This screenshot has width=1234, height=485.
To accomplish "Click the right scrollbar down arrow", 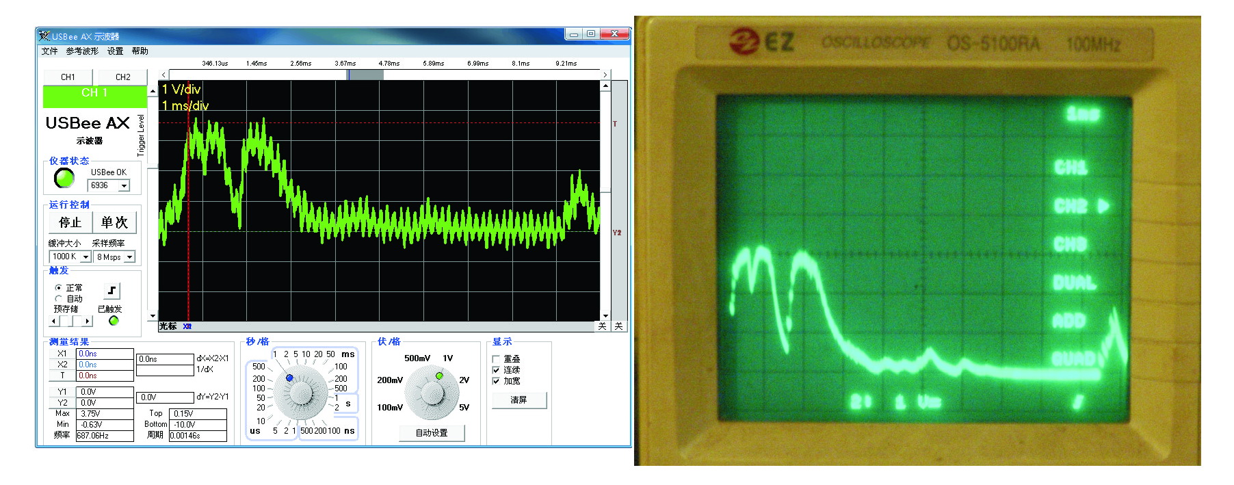I will 605,316.
